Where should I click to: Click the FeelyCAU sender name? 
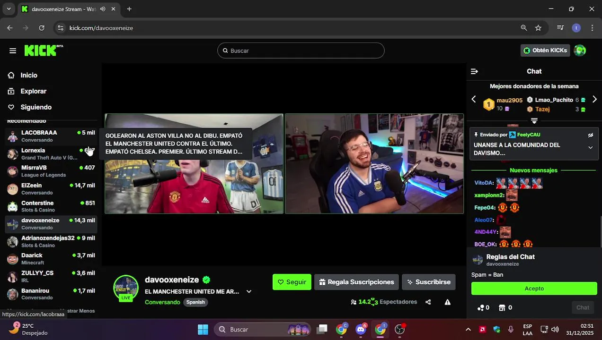click(529, 135)
